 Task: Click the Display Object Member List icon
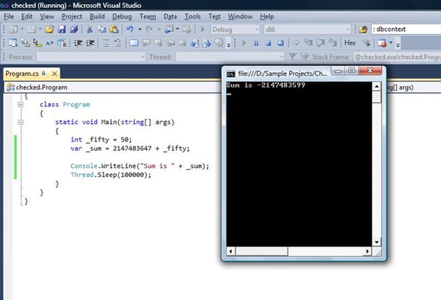[x=13, y=43]
